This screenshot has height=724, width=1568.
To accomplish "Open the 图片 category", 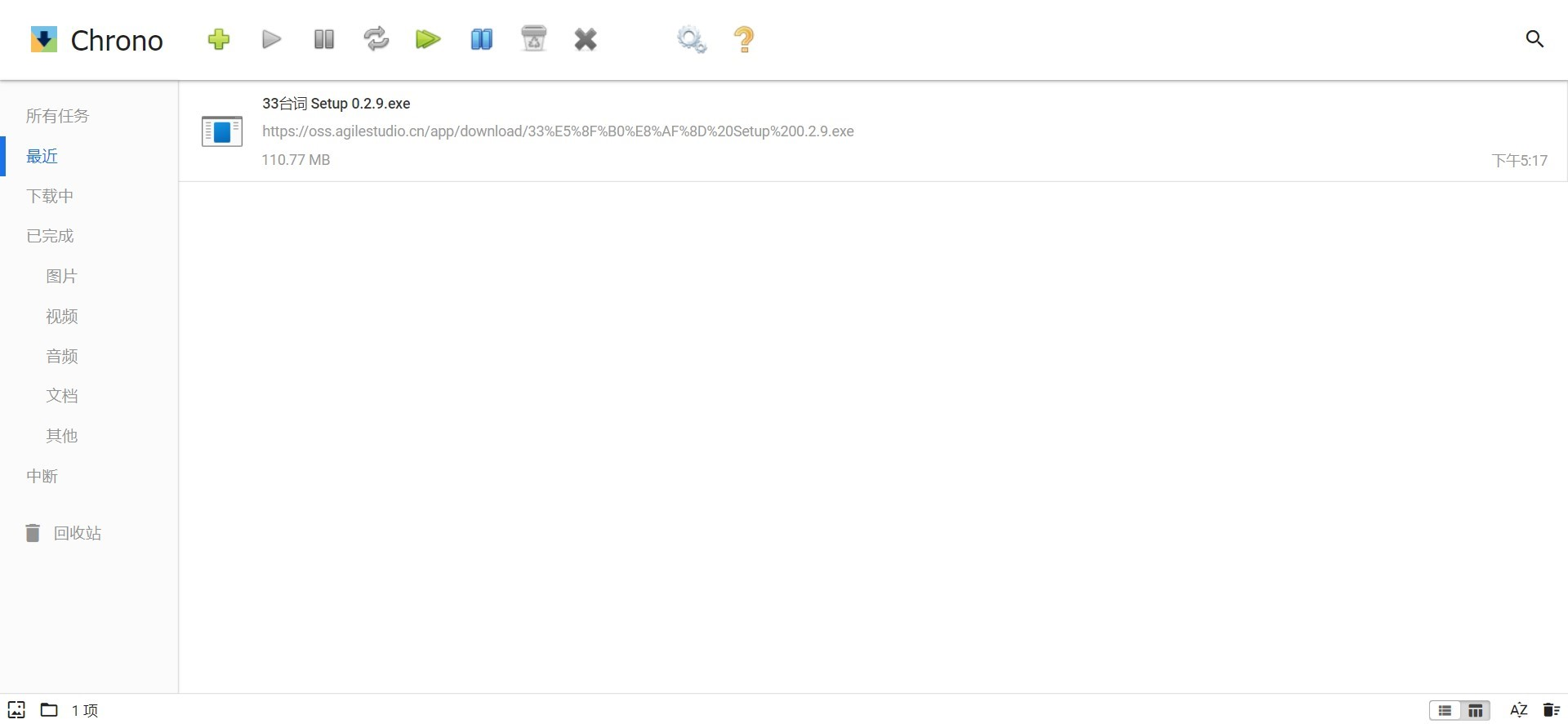I will point(61,276).
